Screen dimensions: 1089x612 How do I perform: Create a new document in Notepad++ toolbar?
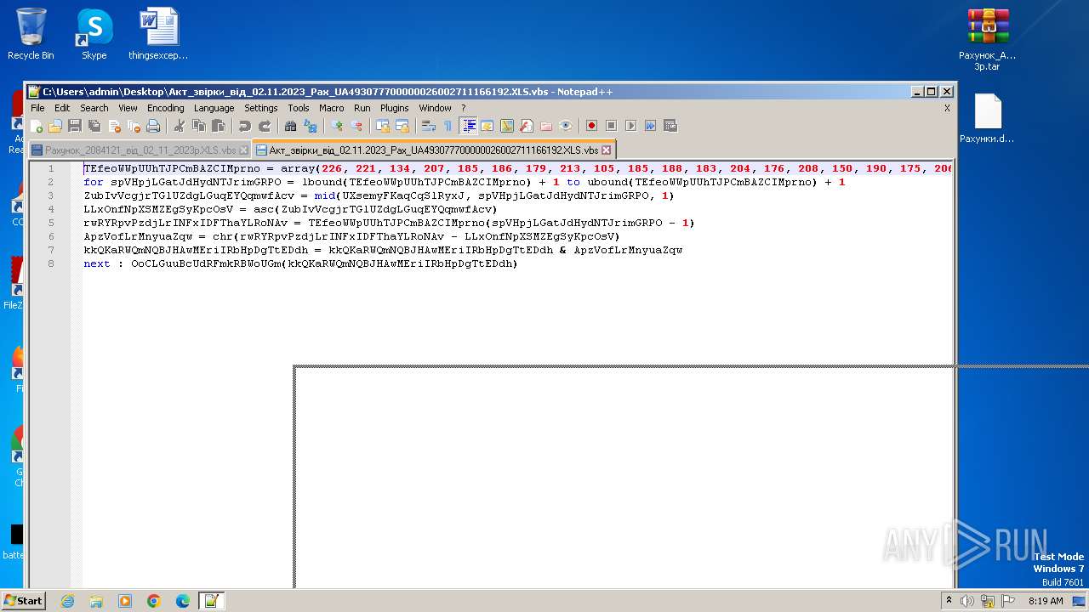click(x=37, y=126)
